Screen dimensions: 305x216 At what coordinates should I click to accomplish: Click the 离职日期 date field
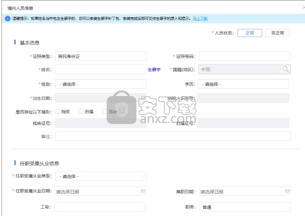(245, 192)
